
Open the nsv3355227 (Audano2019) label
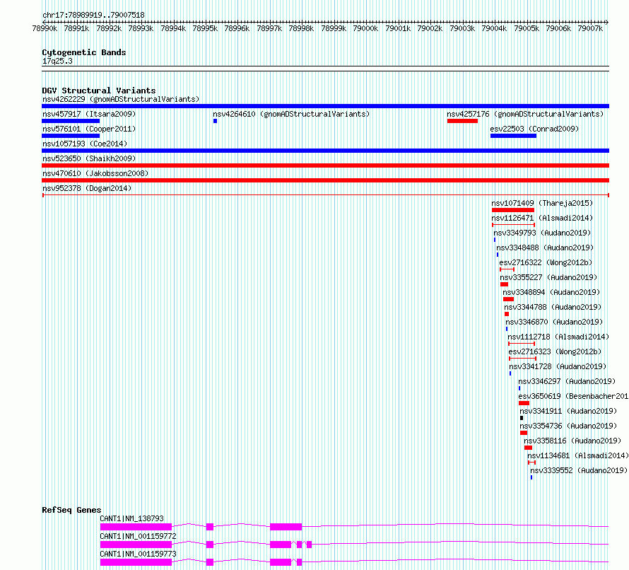coord(548,277)
